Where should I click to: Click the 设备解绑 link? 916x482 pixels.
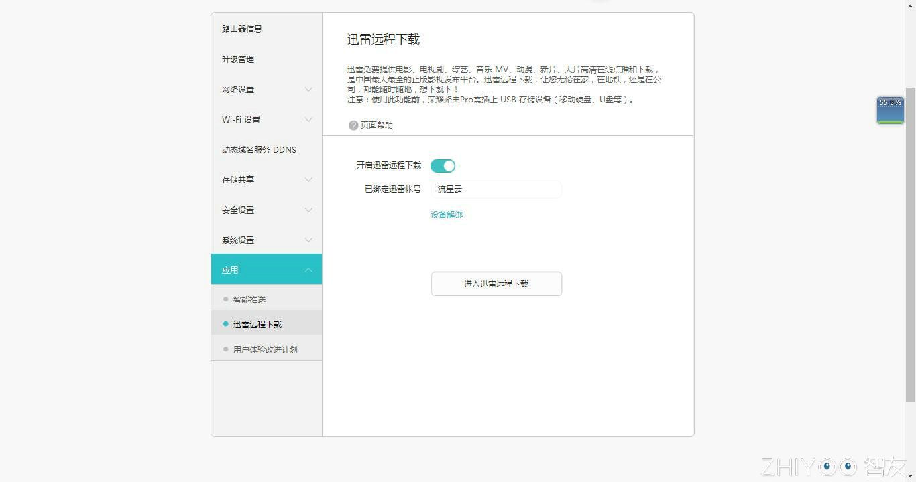pyautogui.click(x=447, y=214)
